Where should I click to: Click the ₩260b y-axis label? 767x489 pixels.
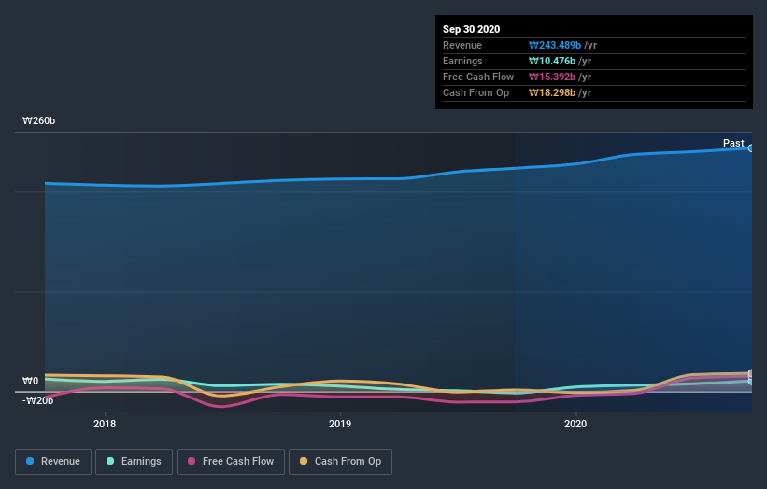click(x=38, y=120)
